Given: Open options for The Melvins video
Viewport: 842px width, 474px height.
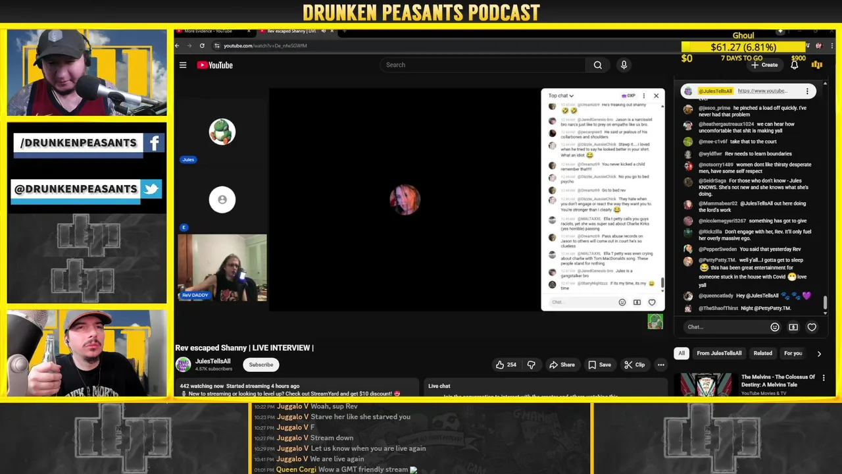Looking at the screenshot, I should (x=824, y=378).
